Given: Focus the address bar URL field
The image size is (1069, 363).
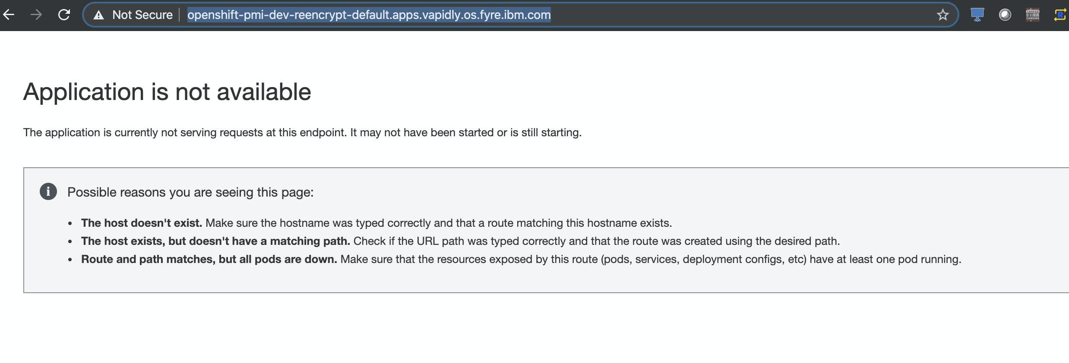Looking at the screenshot, I should tap(369, 15).
